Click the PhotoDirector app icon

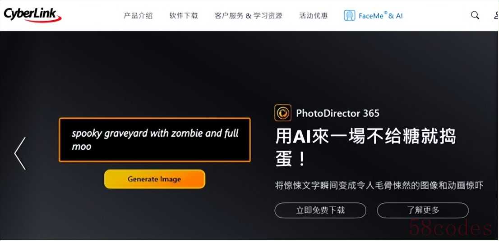tap(282, 113)
